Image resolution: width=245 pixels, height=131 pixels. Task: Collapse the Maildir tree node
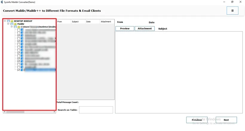[8, 24]
